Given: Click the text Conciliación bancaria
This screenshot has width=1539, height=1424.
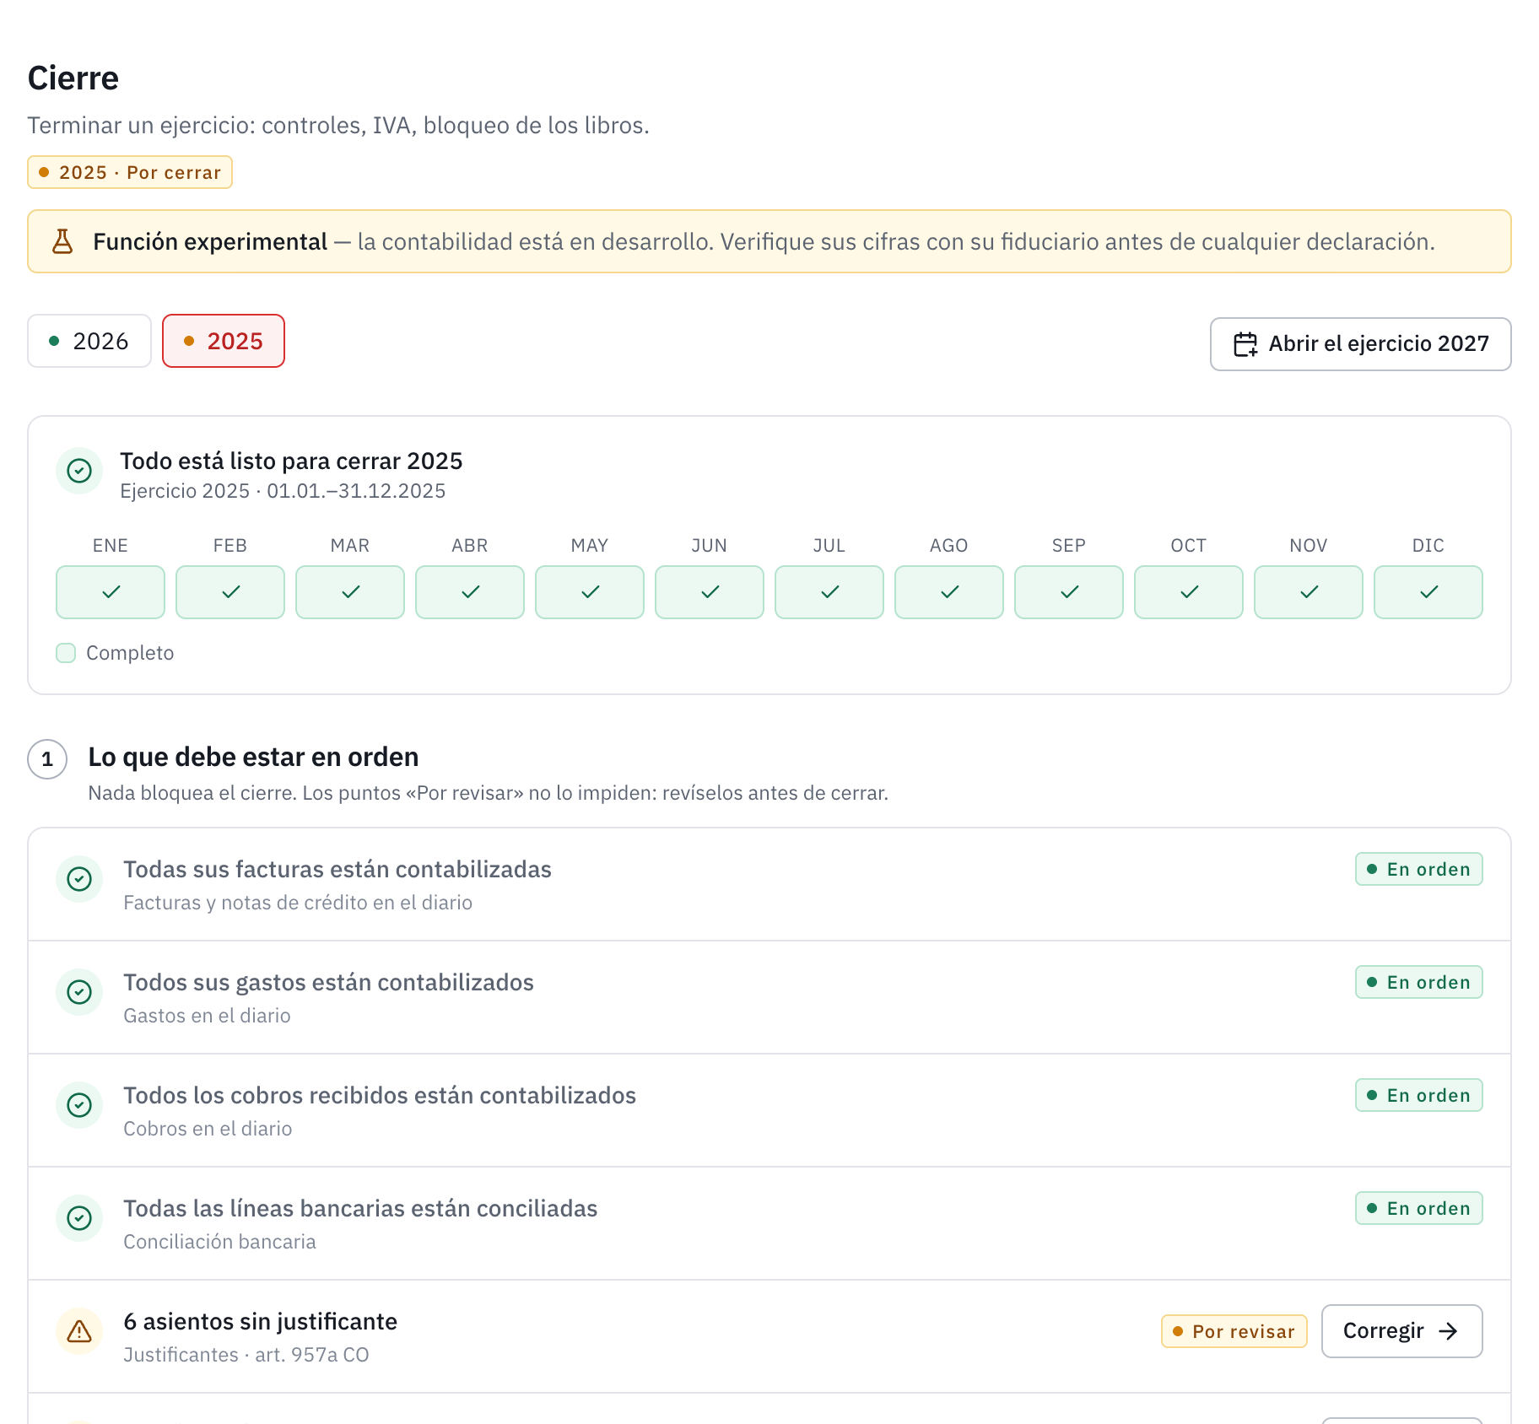Looking at the screenshot, I should 219,1242.
